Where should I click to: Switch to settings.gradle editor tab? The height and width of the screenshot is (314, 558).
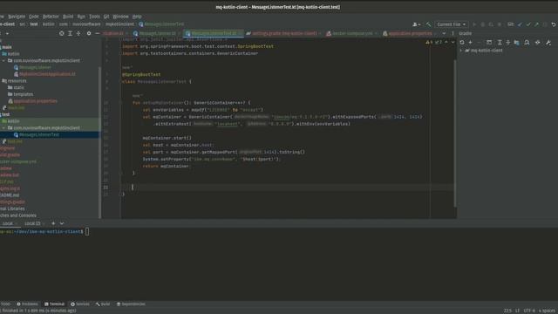pyautogui.click(x=283, y=33)
